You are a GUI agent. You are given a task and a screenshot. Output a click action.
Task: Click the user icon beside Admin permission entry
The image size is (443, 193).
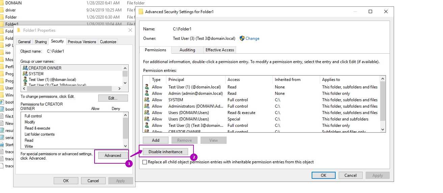pos(147,93)
